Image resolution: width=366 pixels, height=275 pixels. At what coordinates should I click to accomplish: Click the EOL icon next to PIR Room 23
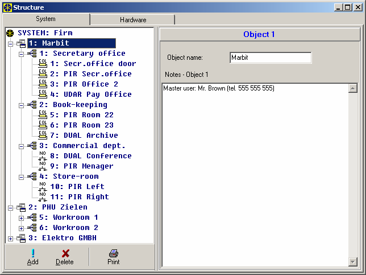click(x=43, y=125)
